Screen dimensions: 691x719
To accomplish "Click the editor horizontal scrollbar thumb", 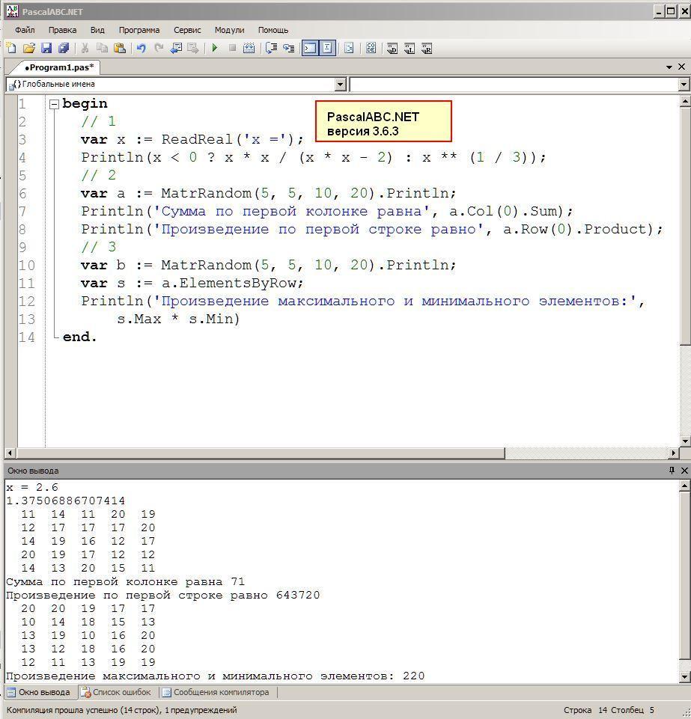I will 259,453.
